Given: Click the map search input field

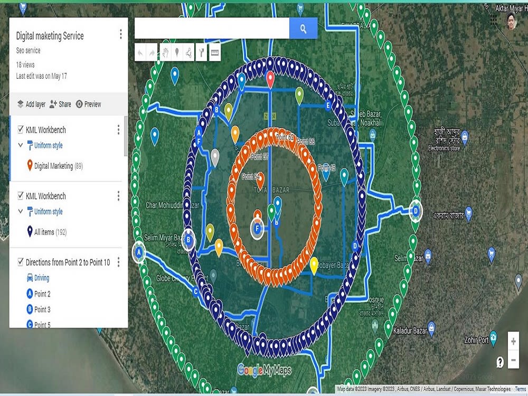Looking at the screenshot, I should [212, 29].
